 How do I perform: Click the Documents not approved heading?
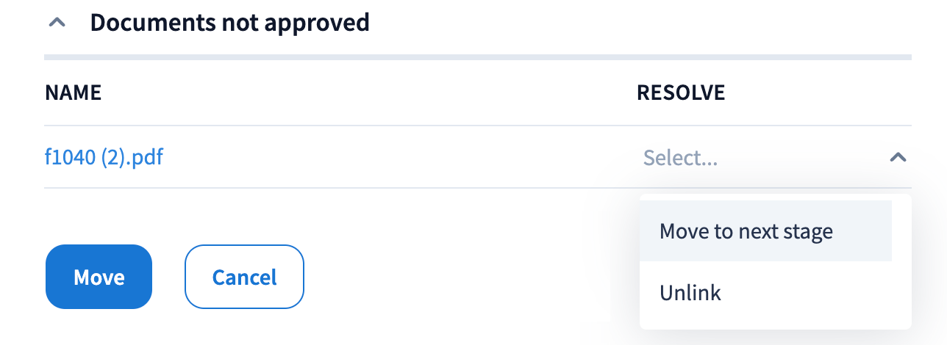[229, 23]
